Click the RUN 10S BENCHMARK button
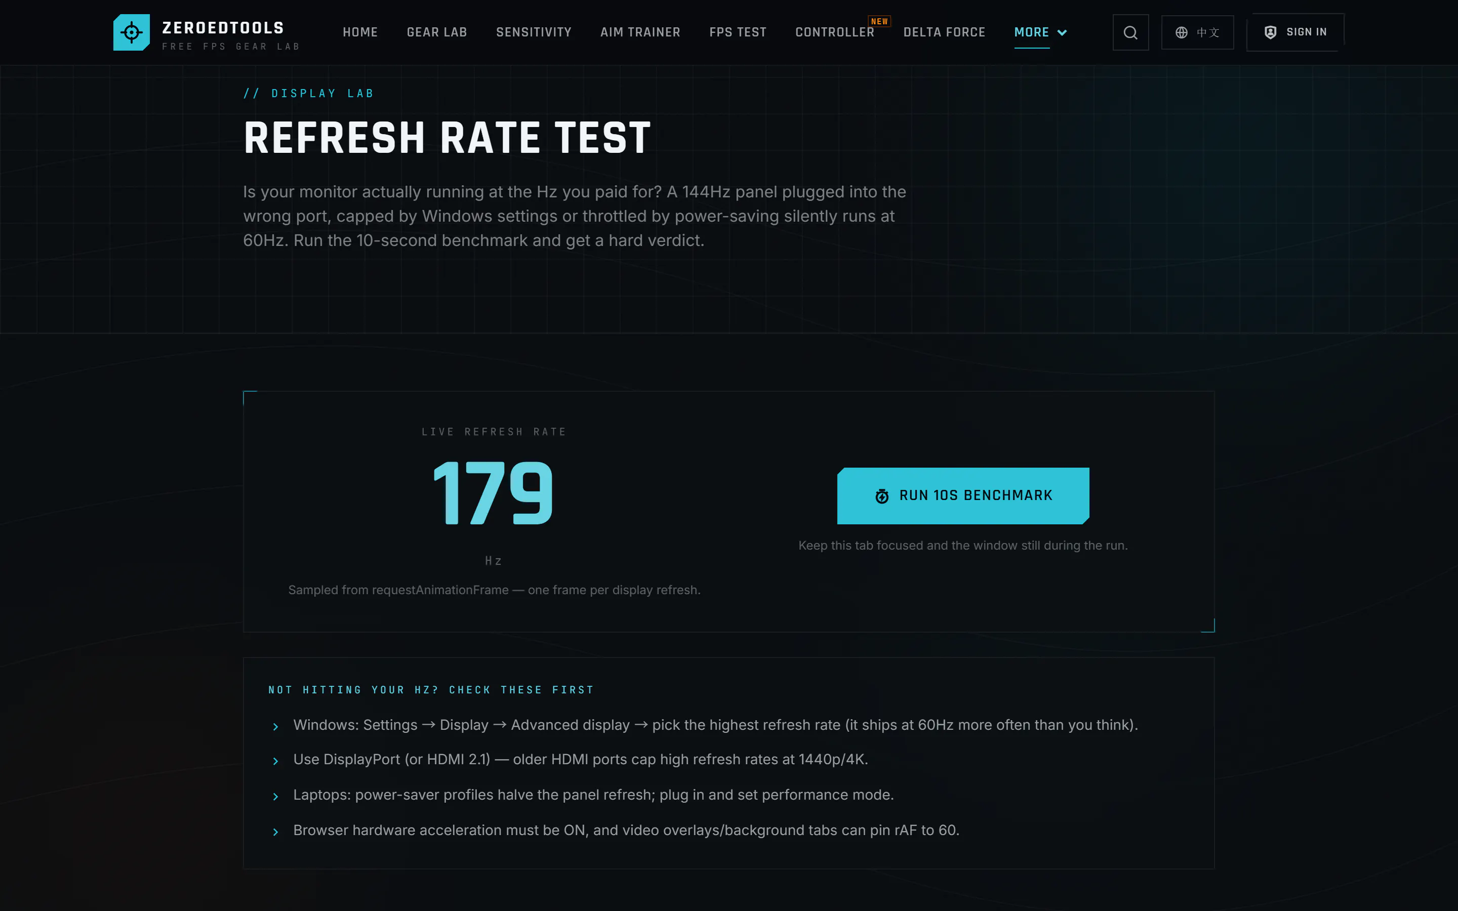This screenshot has height=911, width=1458. point(963,496)
